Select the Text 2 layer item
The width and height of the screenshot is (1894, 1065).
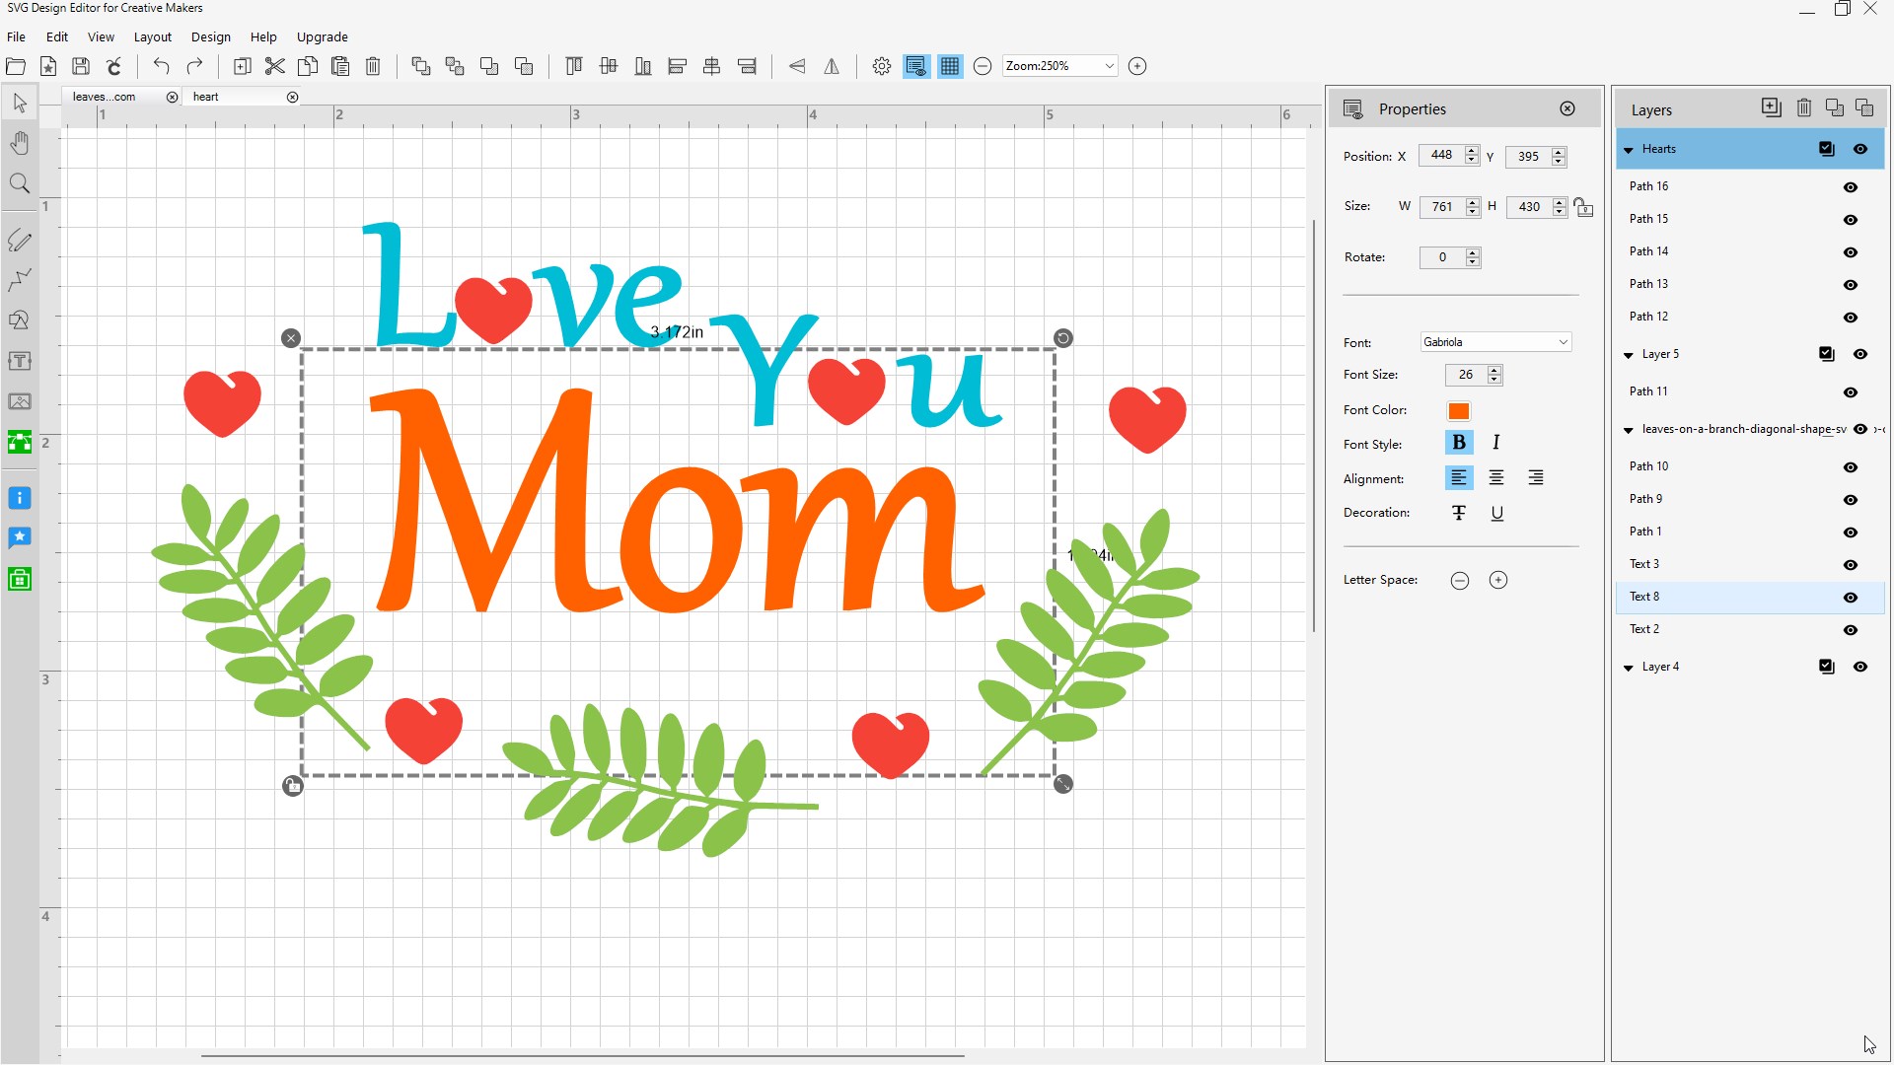[x=1644, y=629]
